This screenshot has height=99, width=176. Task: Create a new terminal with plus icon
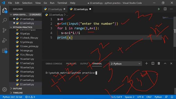click(x=146, y=64)
